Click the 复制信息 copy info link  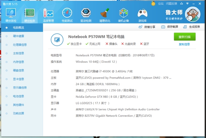(x=184, y=44)
